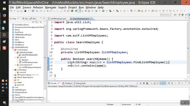This screenshot has height=106, width=190.
Task: Click the Skip All Breakpoints icon
Action: point(37,11)
